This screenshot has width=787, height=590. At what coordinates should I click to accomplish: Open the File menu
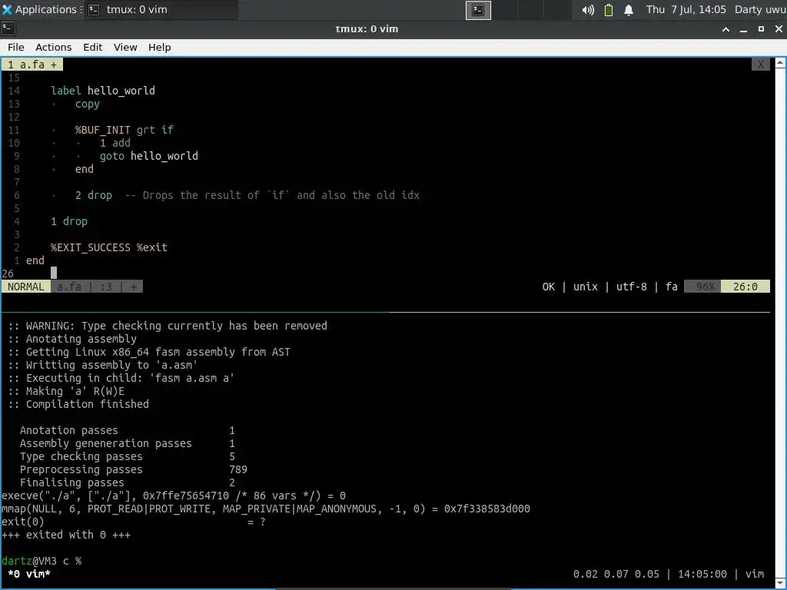point(16,47)
